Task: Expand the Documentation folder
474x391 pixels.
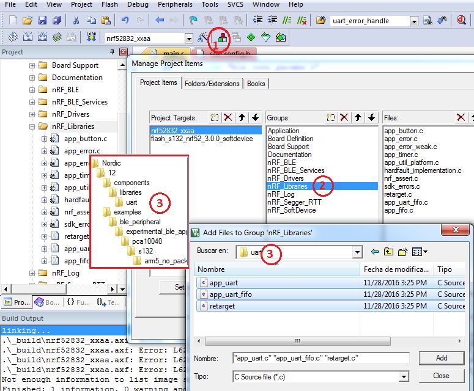Action: tap(32, 78)
